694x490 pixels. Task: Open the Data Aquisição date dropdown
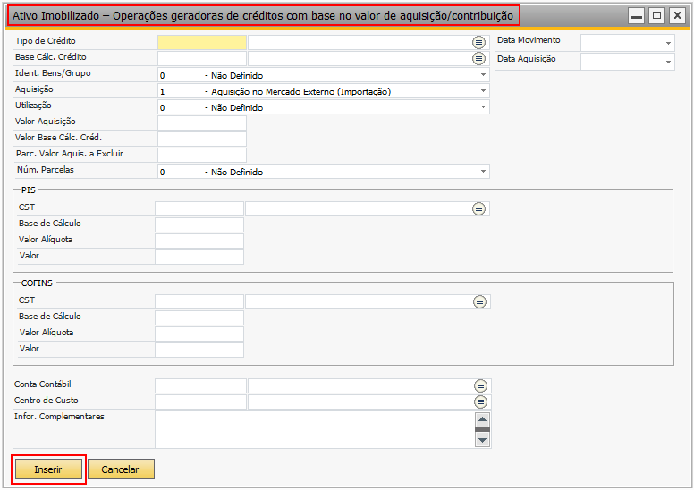pyautogui.click(x=668, y=62)
